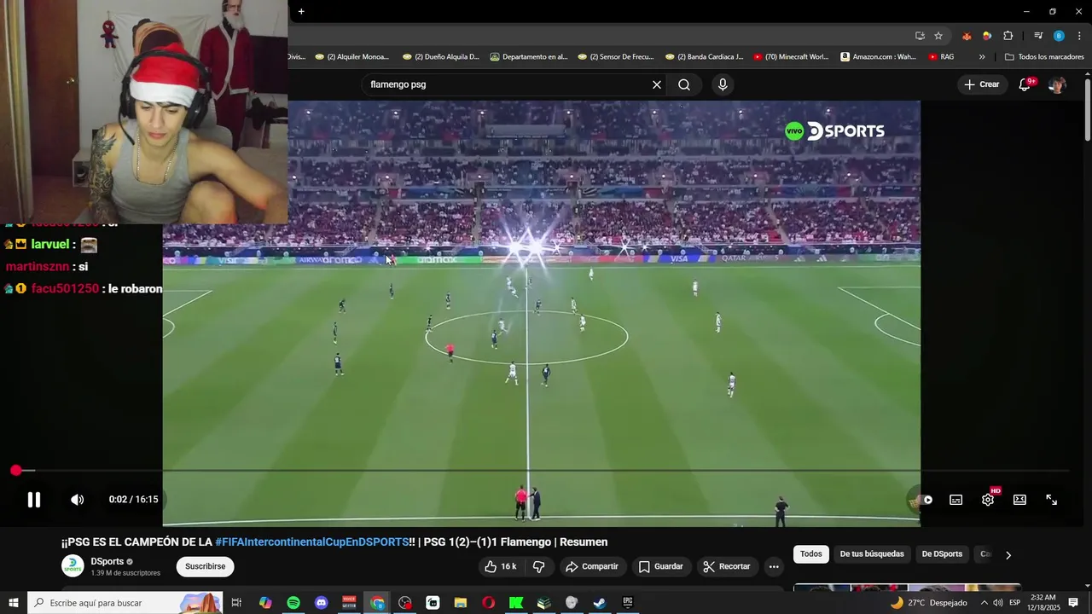Show more filter chips with arrow
Image resolution: width=1092 pixels, height=614 pixels.
click(x=1008, y=555)
